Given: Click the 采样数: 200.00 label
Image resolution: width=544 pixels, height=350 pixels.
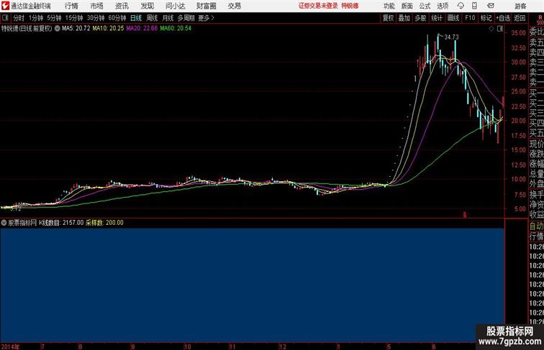Looking at the screenshot, I should [x=104, y=223].
